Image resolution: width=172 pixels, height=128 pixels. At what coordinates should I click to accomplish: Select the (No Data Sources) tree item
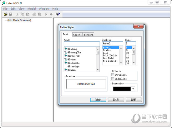pyautogui.click(x=19, y=20)
